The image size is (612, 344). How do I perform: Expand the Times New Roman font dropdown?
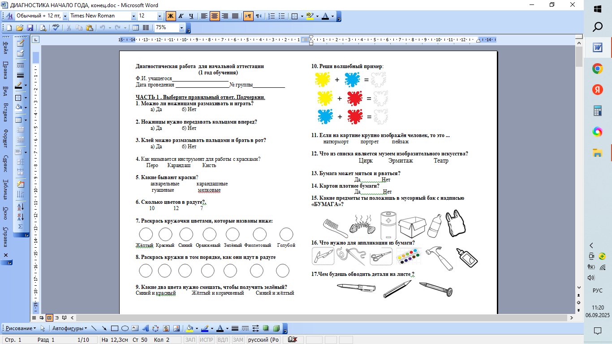134,16
